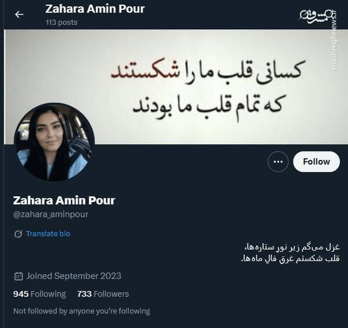
Task: Click the Mashregh News watermark logo
Action: pos(318,17)
